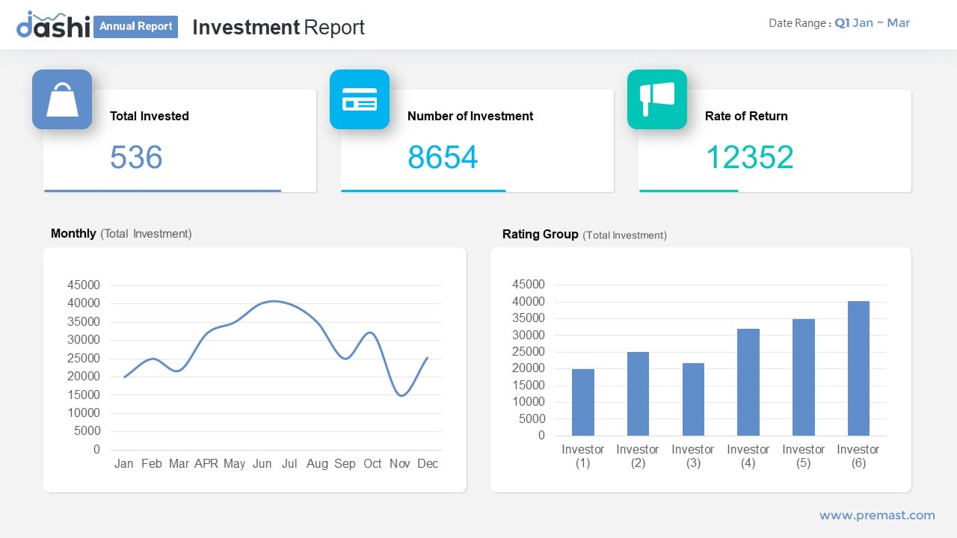Click the Jul label on the monthly axis
Screen dimensions: 957x538
tap(289, 463)
